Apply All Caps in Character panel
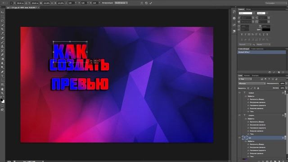 click(249, 35)
